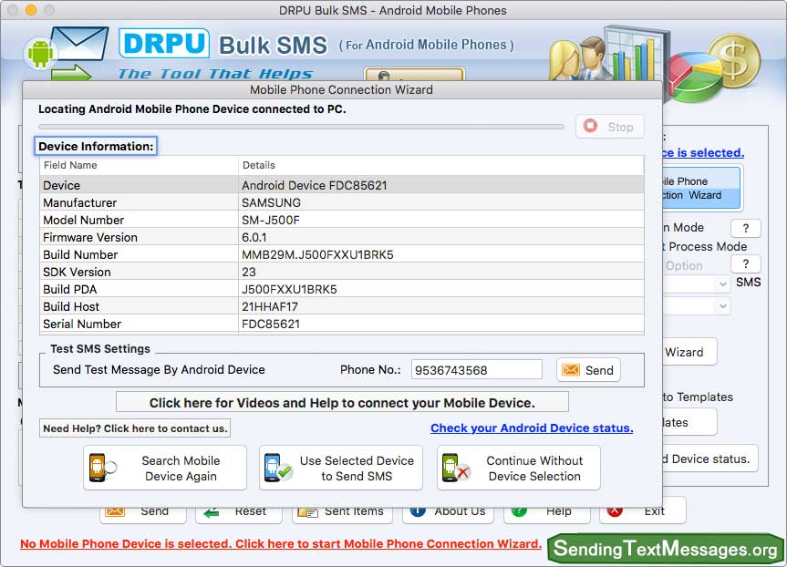This screenshot has height=567, width=787.
Task: Select the Manufacturer SAMSUNG row
Action: [342, 202]
